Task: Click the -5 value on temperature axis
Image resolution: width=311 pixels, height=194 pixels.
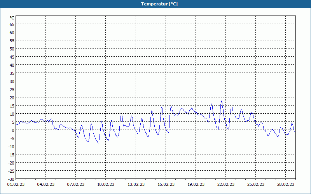Action: [12, 139]
